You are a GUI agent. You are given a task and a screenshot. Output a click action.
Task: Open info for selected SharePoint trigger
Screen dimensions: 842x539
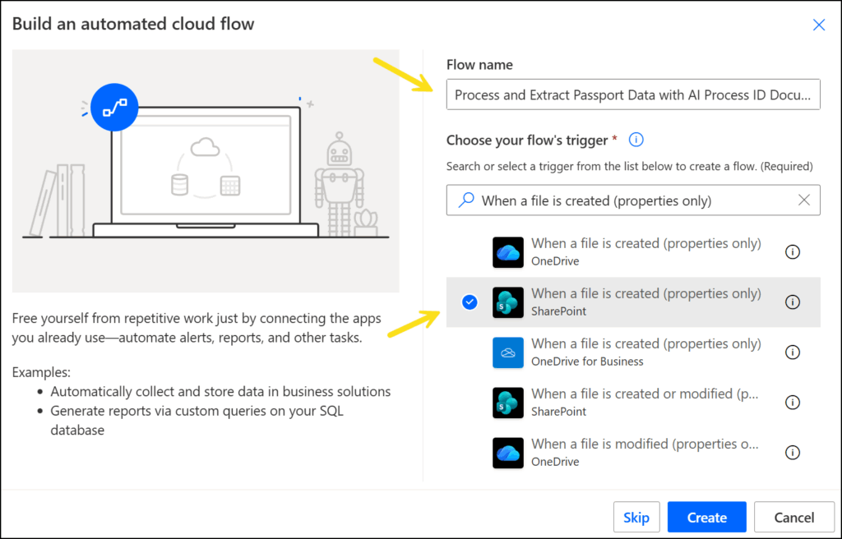793,302
